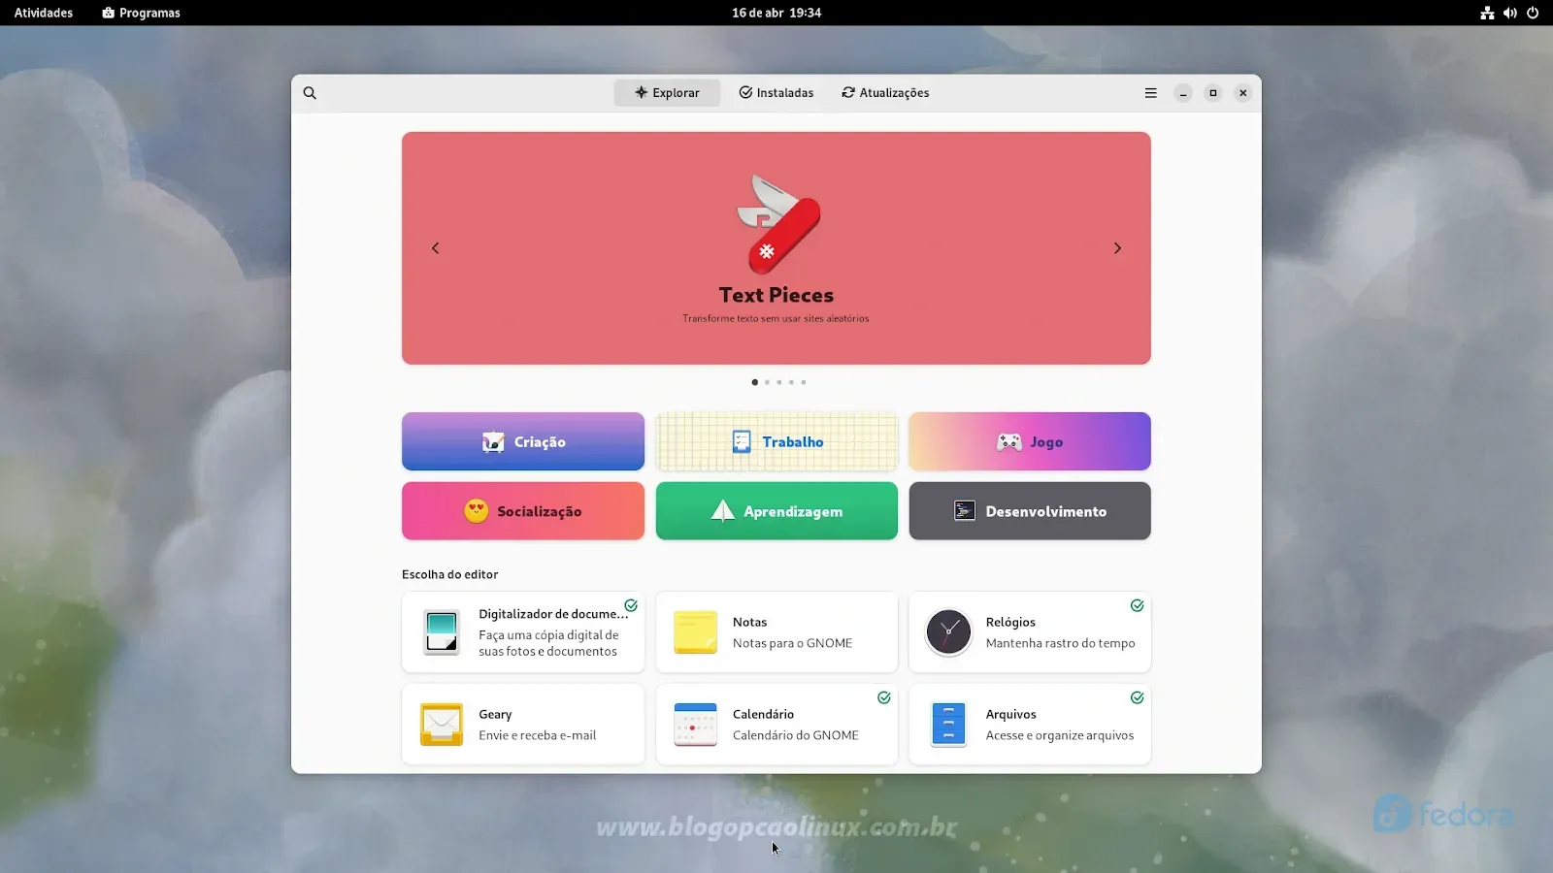Click installed checkmark on Digitalizador card

(x=631, y=605)
